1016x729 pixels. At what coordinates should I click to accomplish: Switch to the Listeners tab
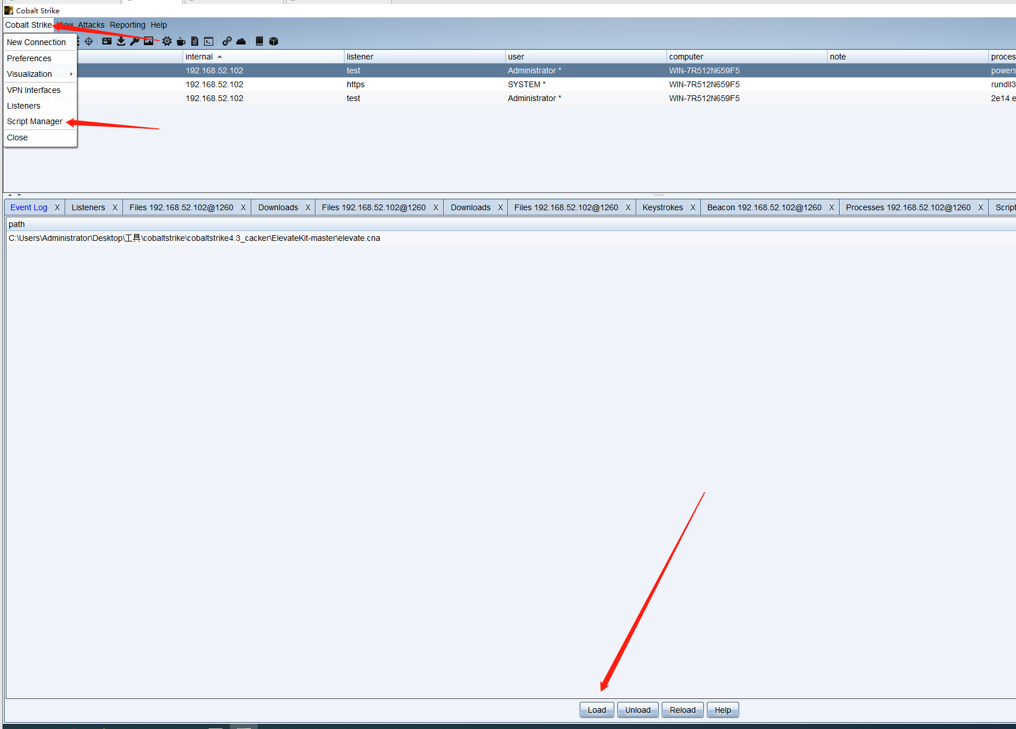tap(88, 207)
